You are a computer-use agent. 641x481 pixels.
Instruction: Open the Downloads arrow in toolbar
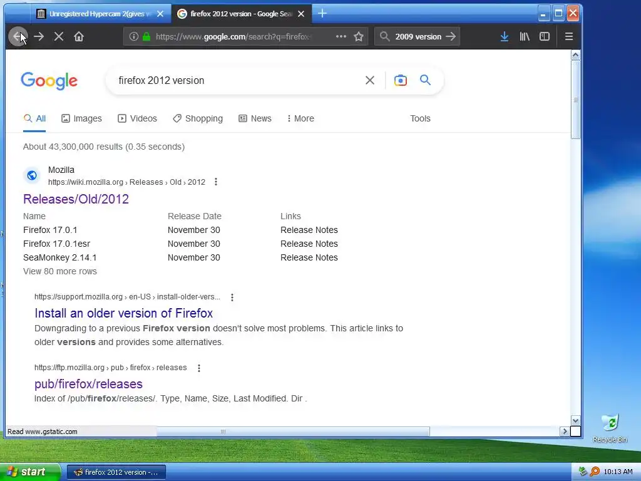coord(505,36)
